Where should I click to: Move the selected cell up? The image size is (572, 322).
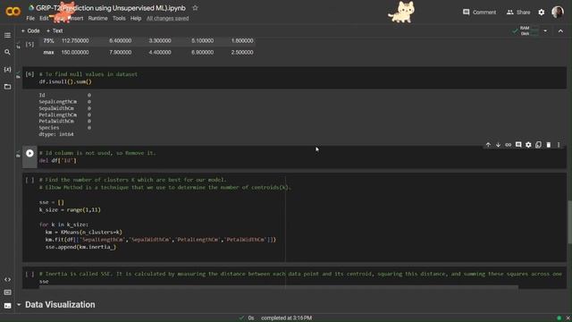click(x=488, y=145)
